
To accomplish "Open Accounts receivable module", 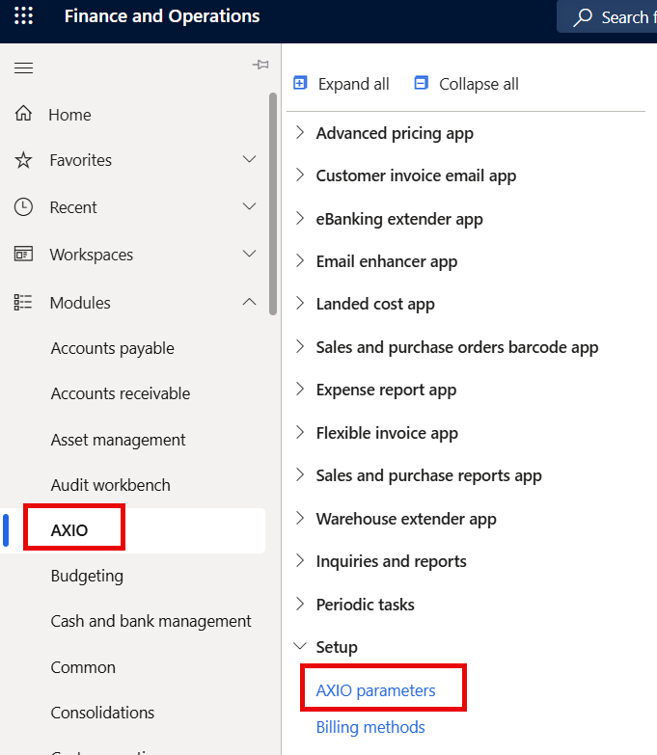I will click(121, 393).
